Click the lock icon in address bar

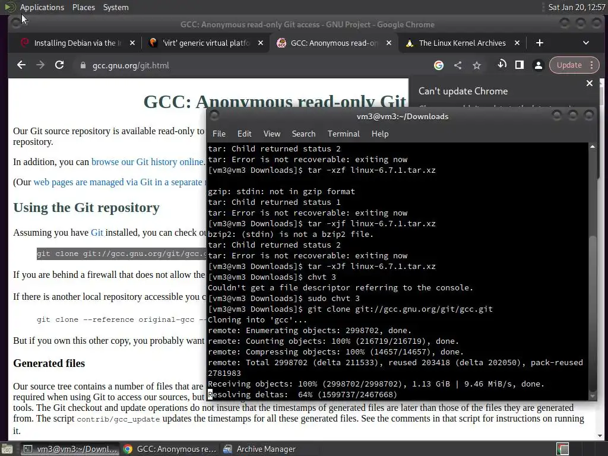tap(83, 65)
